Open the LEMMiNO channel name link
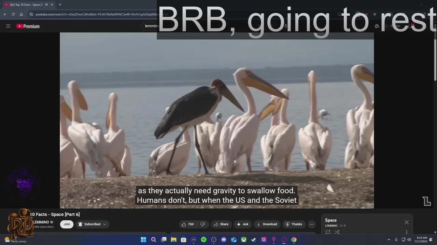 pyautogui.click(x=41, y=222)
